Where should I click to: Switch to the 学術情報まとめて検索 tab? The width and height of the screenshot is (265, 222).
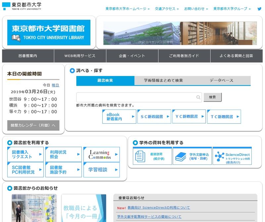tap(163, 80)
